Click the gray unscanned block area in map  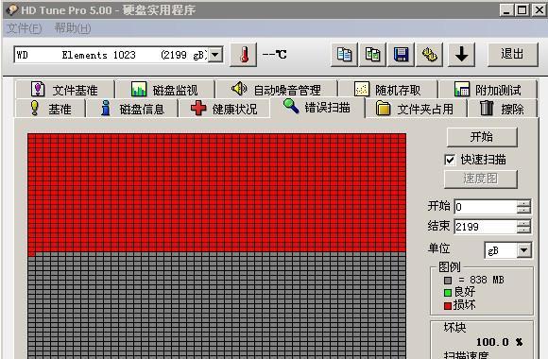216,306
